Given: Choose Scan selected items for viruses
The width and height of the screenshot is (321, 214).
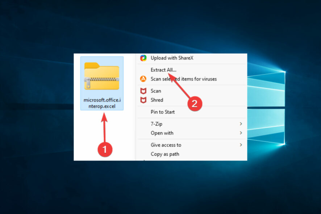Looking at the screenshot, I should pyautogui.click(x=184, y=79).
